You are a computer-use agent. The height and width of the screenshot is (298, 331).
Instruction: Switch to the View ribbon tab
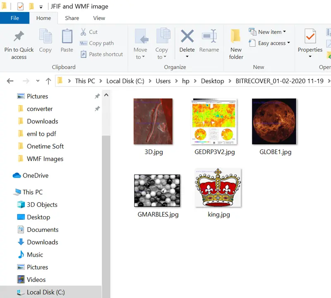point(99,18)
